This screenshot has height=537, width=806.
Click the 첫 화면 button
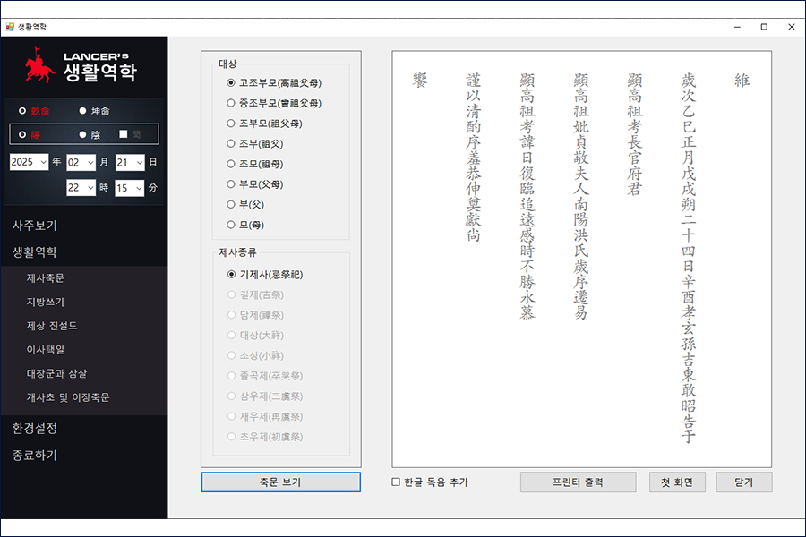point(677,482)
